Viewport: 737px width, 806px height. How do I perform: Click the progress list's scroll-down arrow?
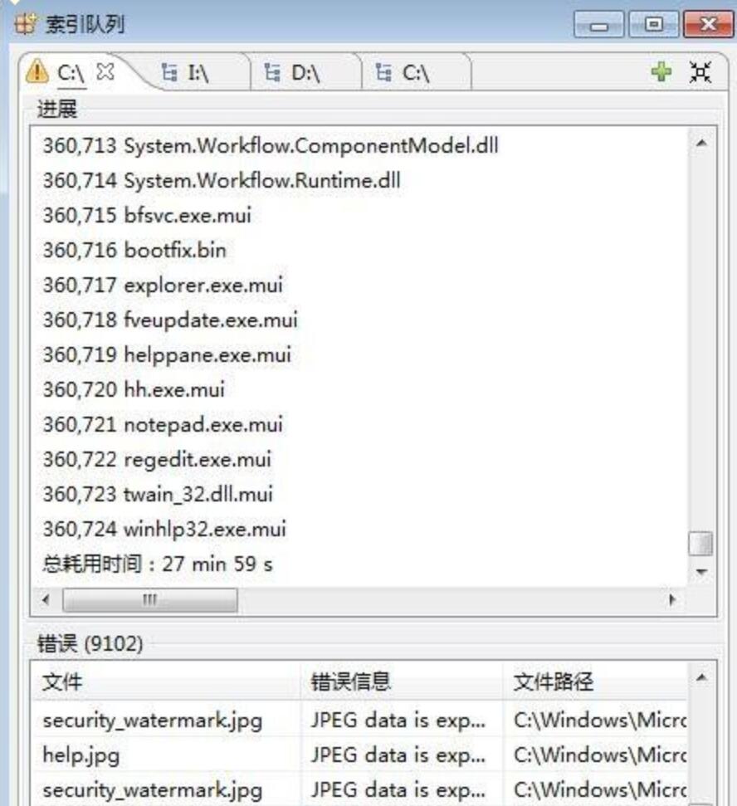tap(701, 573)
